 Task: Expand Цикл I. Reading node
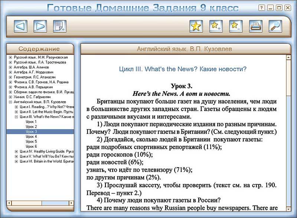16,107
